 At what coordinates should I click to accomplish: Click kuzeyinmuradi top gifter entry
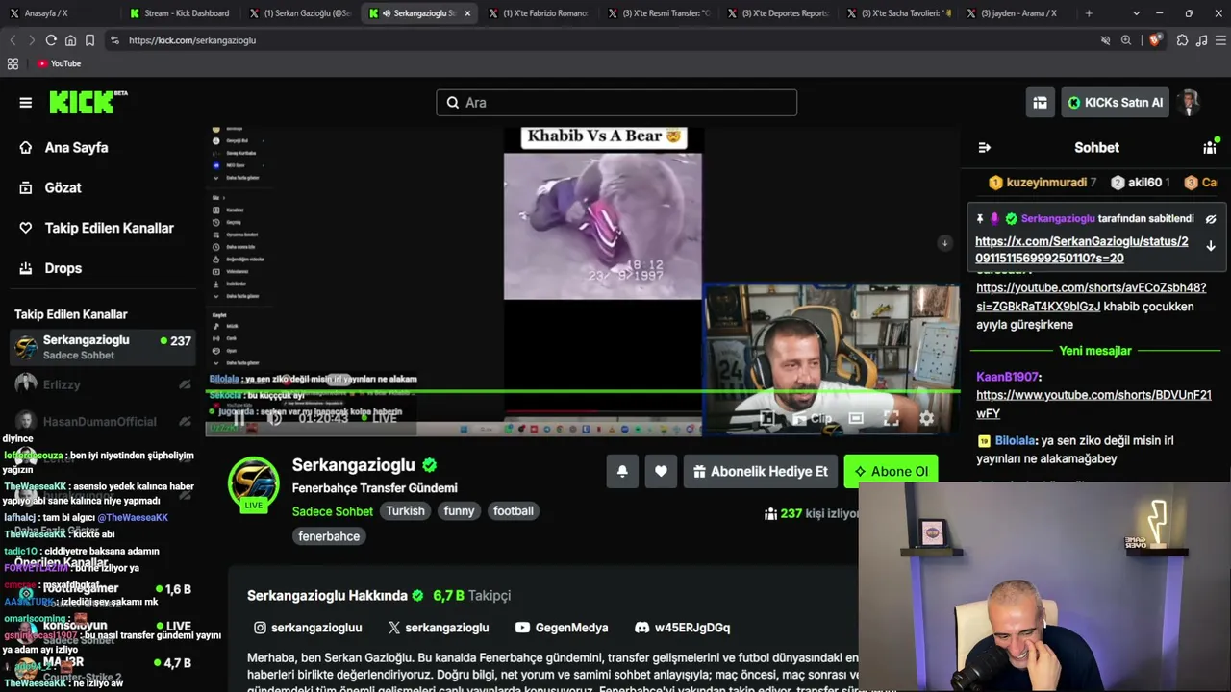(1043, 183)
